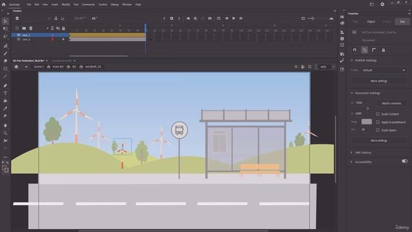Select the Paint Bucket tool
Screen dimensions: 412x232
5,101
